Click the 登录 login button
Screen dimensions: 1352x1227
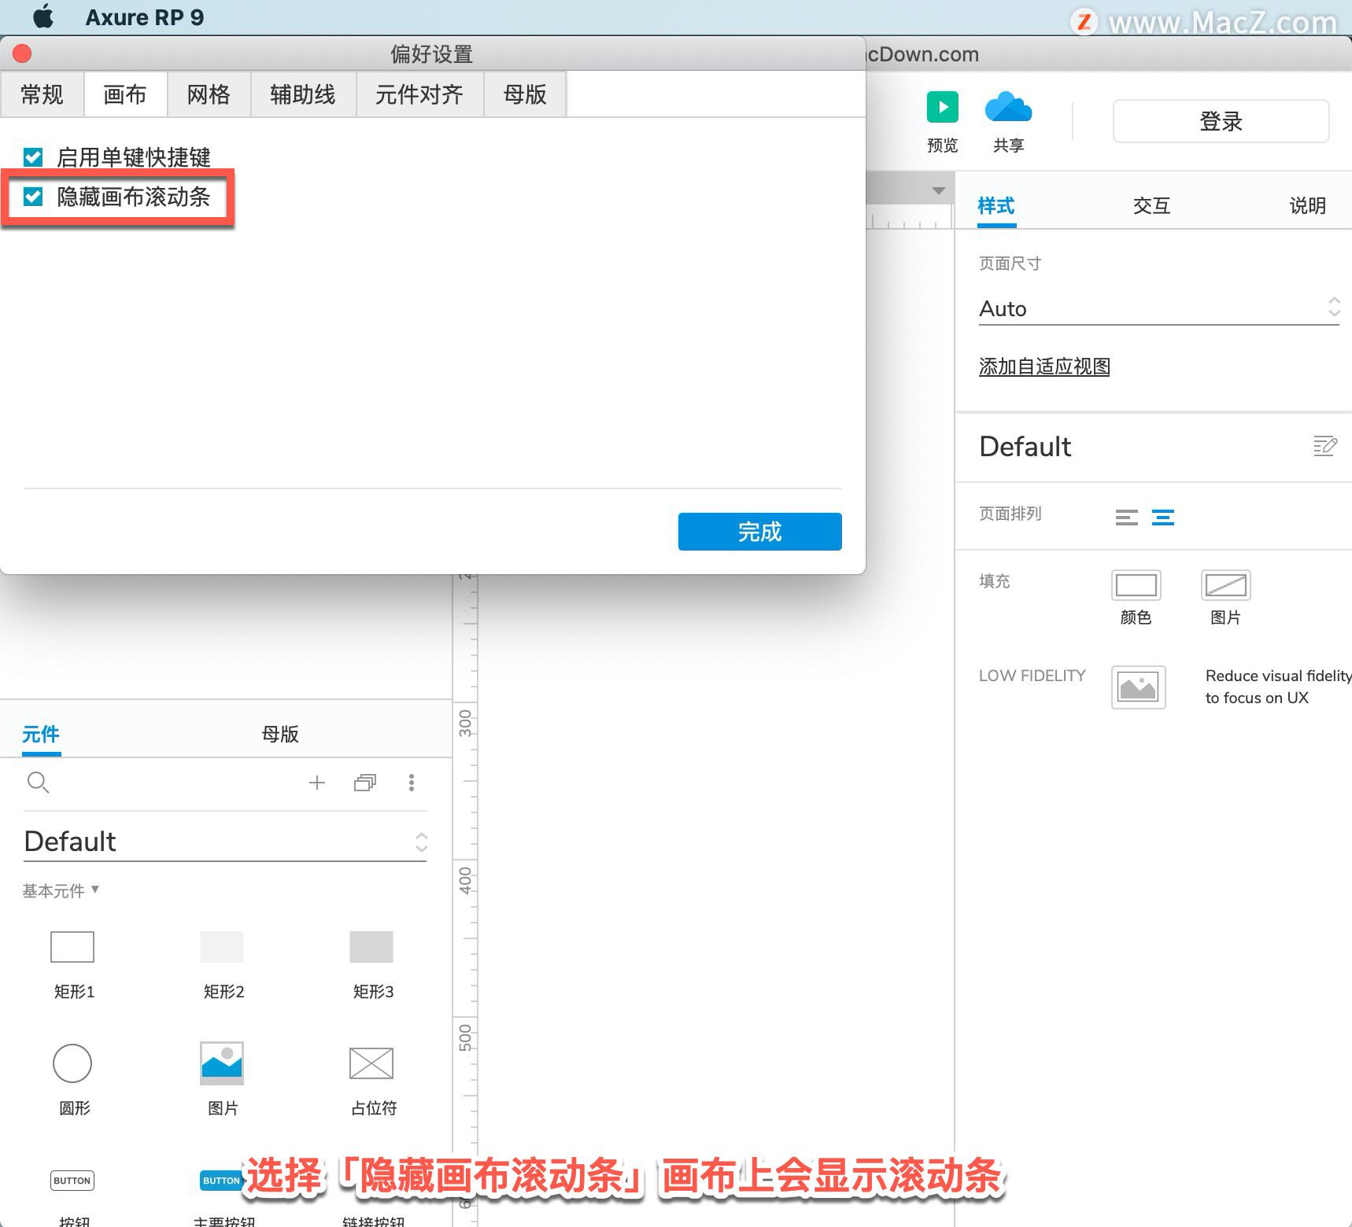coord(1221,121)
